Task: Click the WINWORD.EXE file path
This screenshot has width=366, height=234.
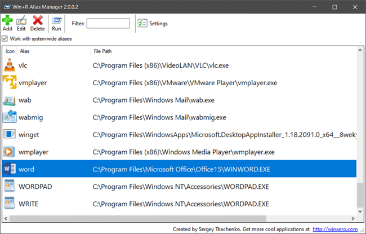Action: coord(181,169)
